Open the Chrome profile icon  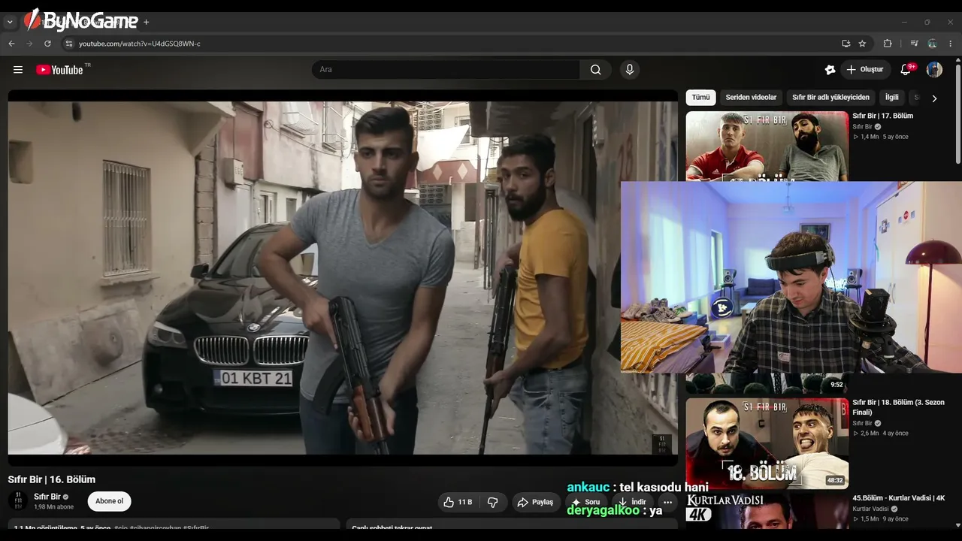(x=933, y=44)
